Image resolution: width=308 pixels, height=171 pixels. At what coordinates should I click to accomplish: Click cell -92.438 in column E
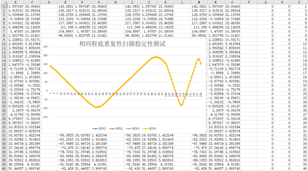tap(65, 169)
